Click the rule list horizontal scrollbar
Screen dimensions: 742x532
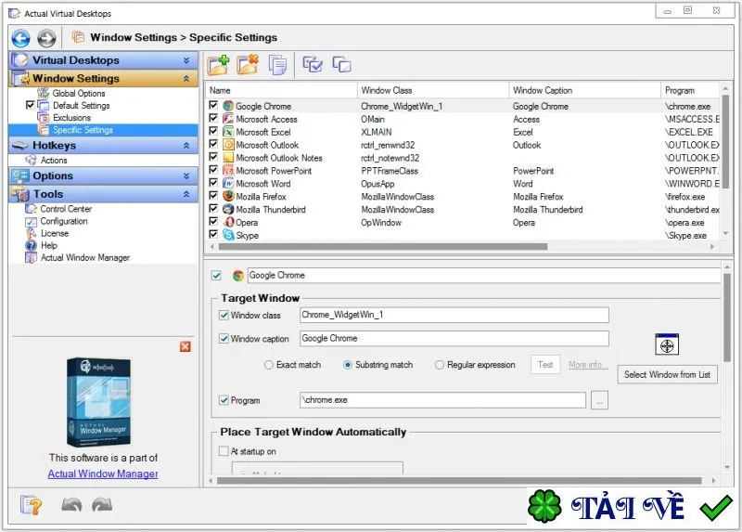(x=383, y=246)
